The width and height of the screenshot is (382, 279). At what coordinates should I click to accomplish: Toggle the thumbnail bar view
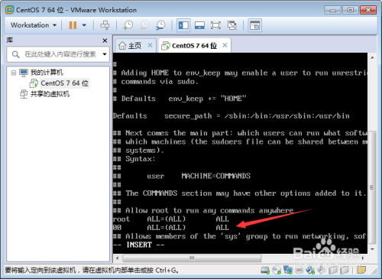point(199,25)
